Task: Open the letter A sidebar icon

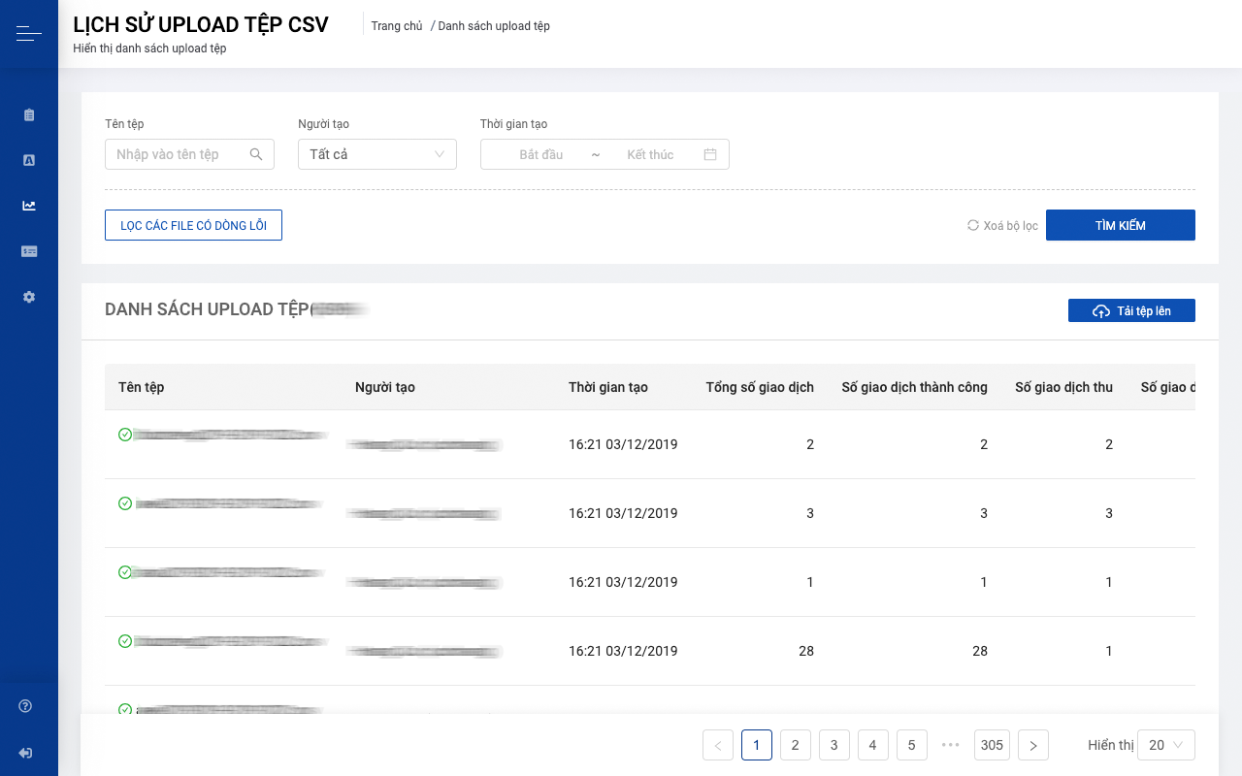Action: [29, 160]
